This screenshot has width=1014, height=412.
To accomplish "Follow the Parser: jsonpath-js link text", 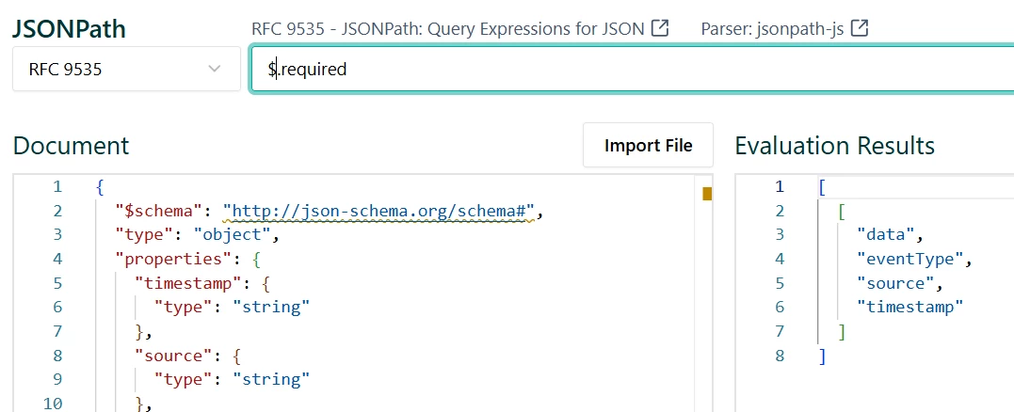I will click(x=774, y=29).
